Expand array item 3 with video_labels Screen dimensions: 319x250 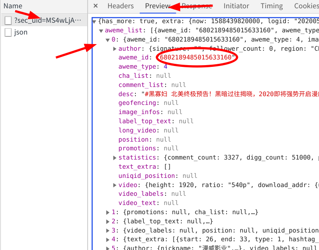pos(108,230)
